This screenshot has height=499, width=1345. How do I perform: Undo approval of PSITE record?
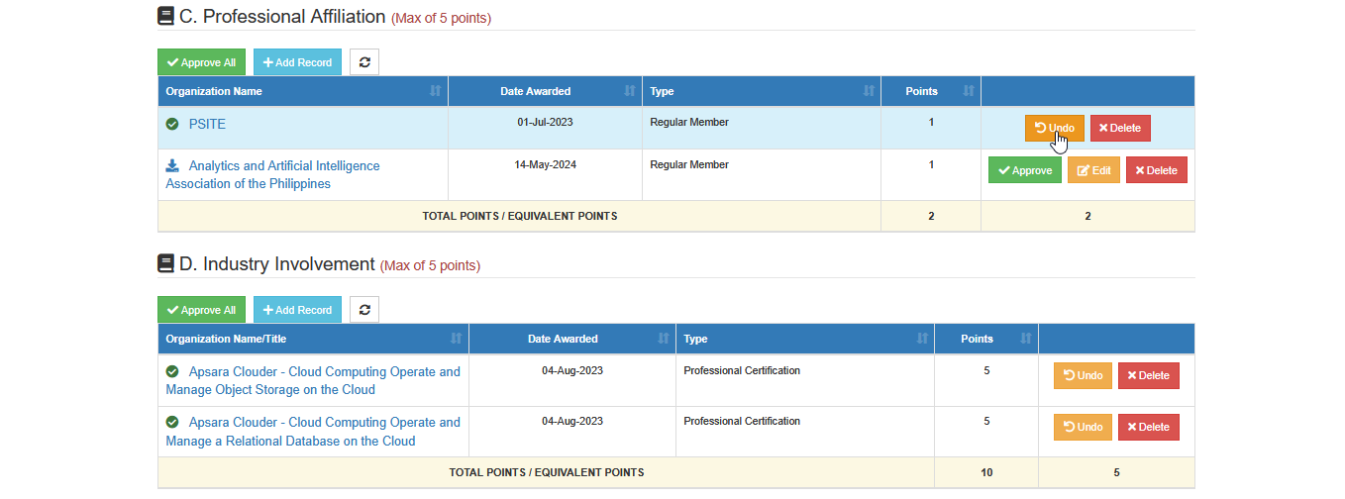[x=1054, y=128]
